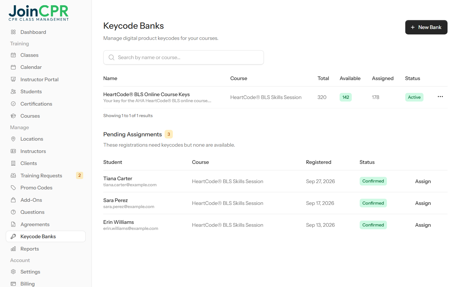459x287 pixels.
Task: Click the Billing credit card icon
Action: [x=13, y=284]
